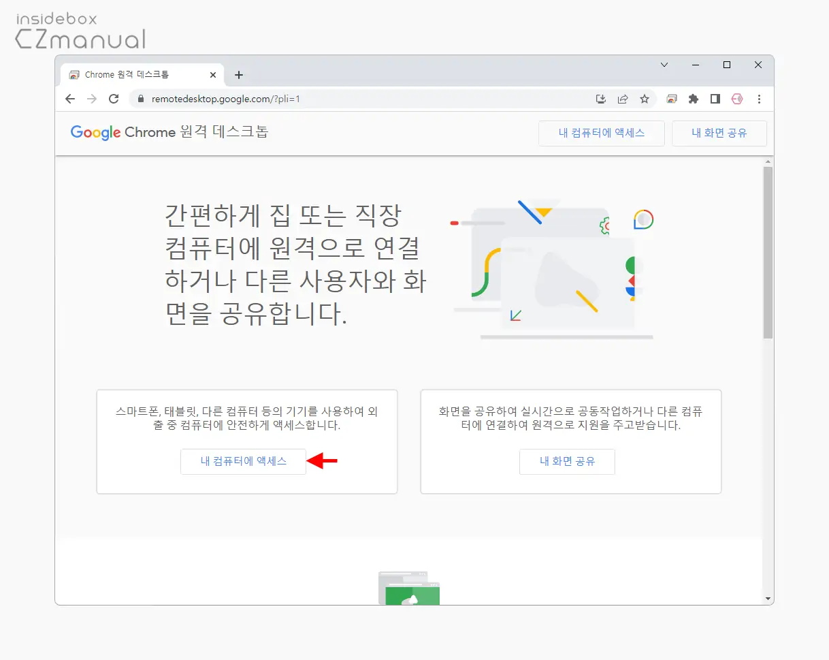This screenshot has width=829, height=660.
Task: Click the share page icon in address bar
Action: tap(623, 99)
